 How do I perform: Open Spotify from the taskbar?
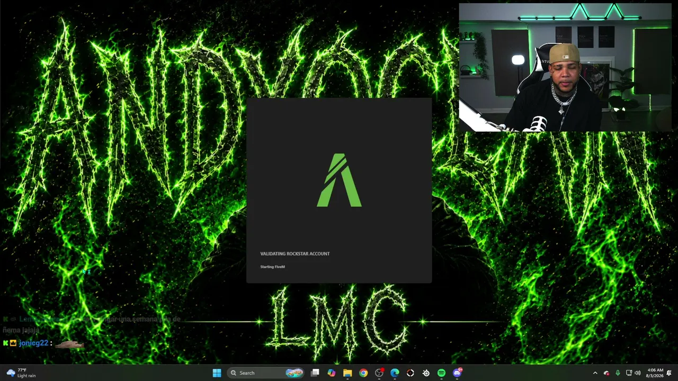(442, 373)
